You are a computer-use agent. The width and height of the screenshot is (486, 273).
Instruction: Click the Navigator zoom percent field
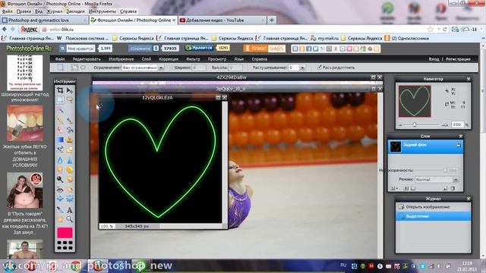click(x=457, y=124)
